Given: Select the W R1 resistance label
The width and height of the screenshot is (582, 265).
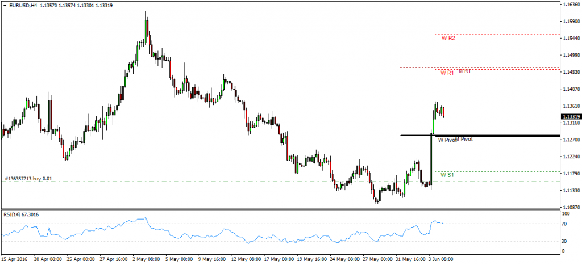Looking at the screenshot, I should tap(448, 73).
